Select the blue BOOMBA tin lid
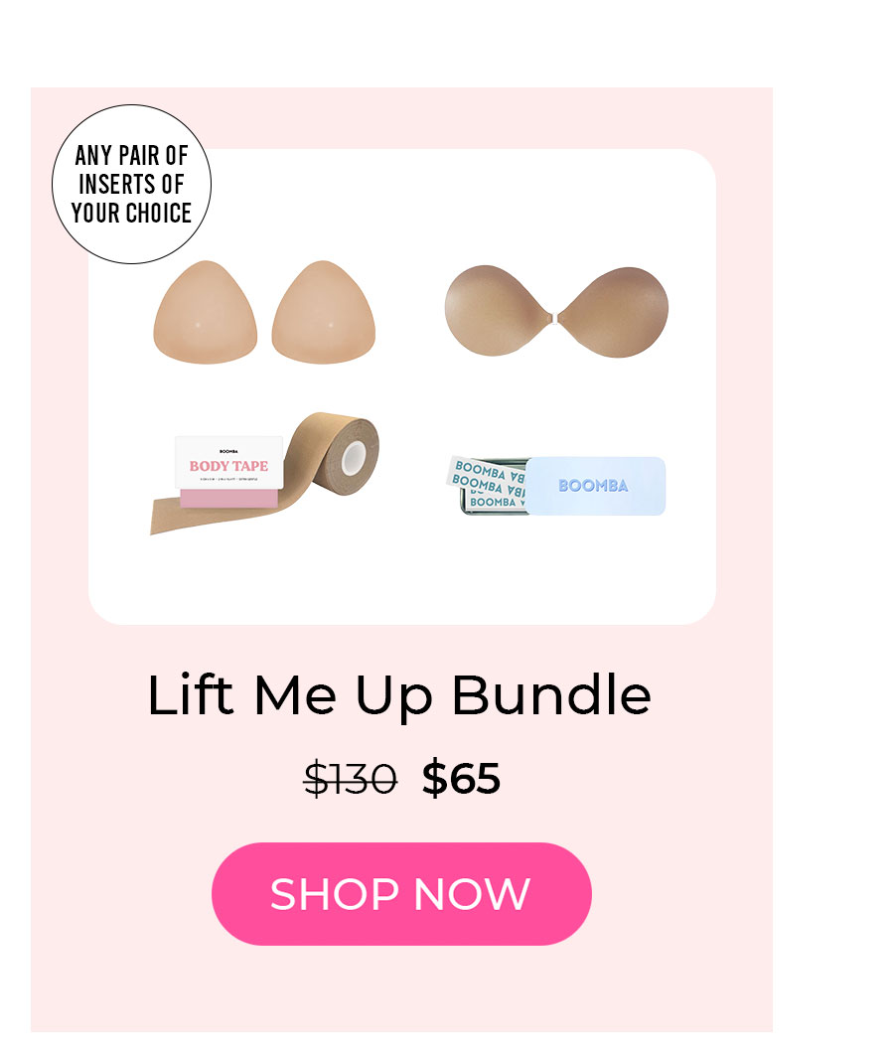The image size is (894, 1056). coord(595,486)
